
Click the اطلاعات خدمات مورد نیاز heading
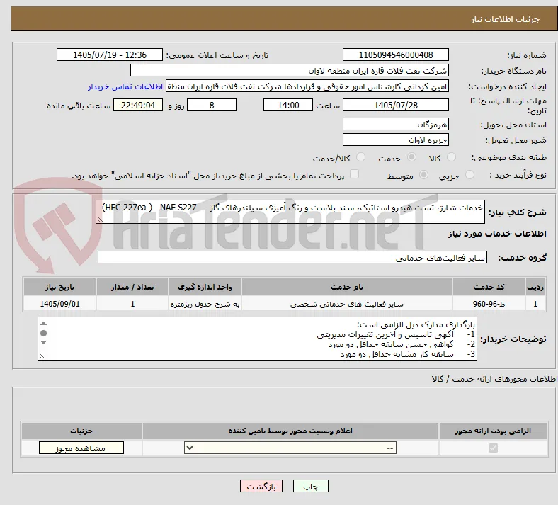click(497, 234)
